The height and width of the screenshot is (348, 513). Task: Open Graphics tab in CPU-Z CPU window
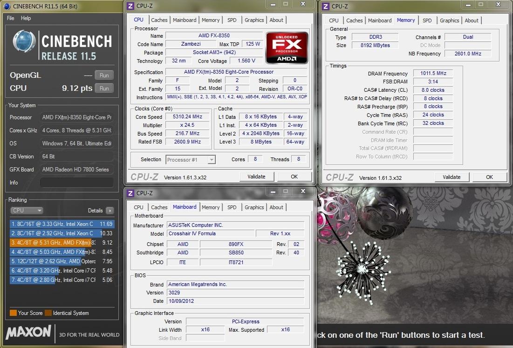click(x=254, y=20)
